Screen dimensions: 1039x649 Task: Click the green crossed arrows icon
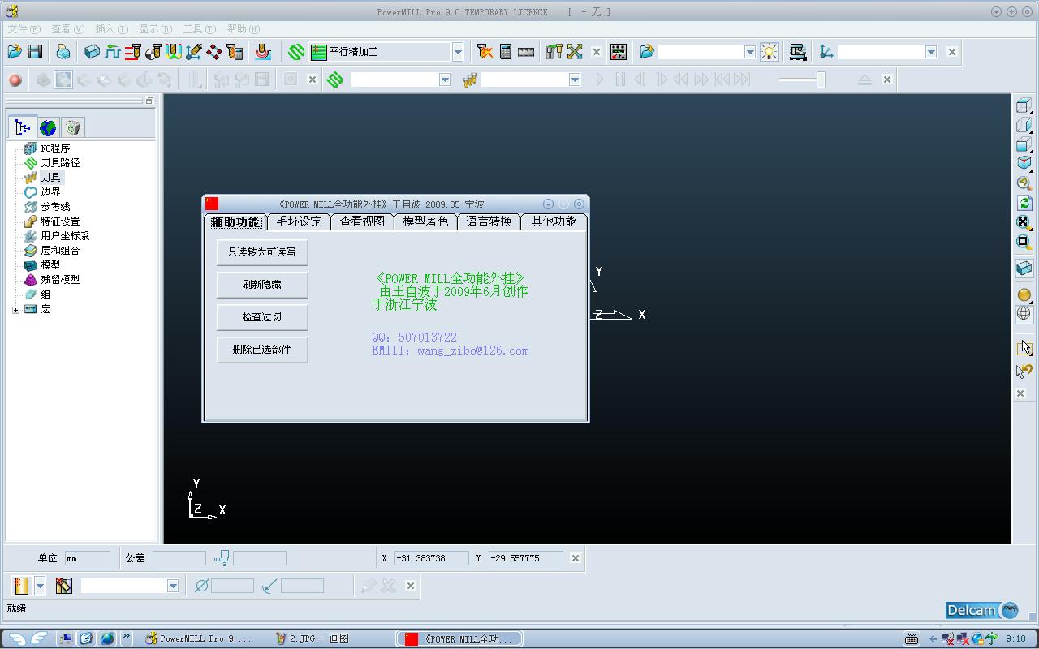click(575, 52)
